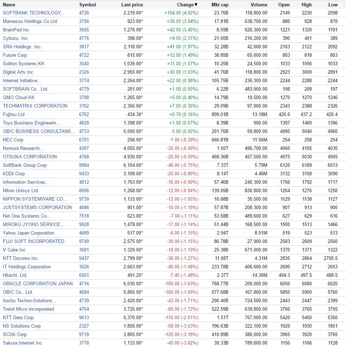Click the Change column sort arrow
Viewport: 346px width, 347px height.
196,5
